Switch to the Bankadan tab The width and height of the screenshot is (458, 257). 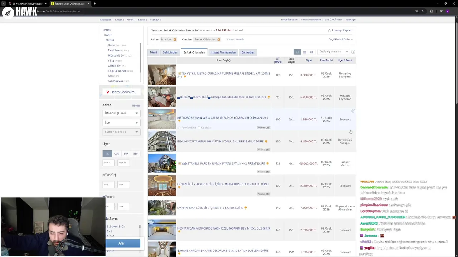coord(248,52)
